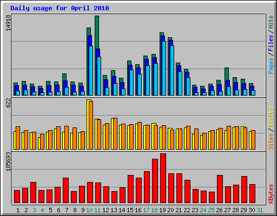The image size is (277, 216).
Task: Click green weekend day label 10
Action: [89, 210]
